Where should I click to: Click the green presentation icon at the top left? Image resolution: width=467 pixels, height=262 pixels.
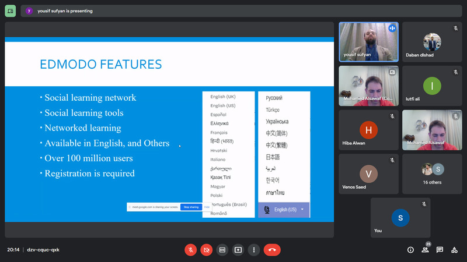point(11,11)
